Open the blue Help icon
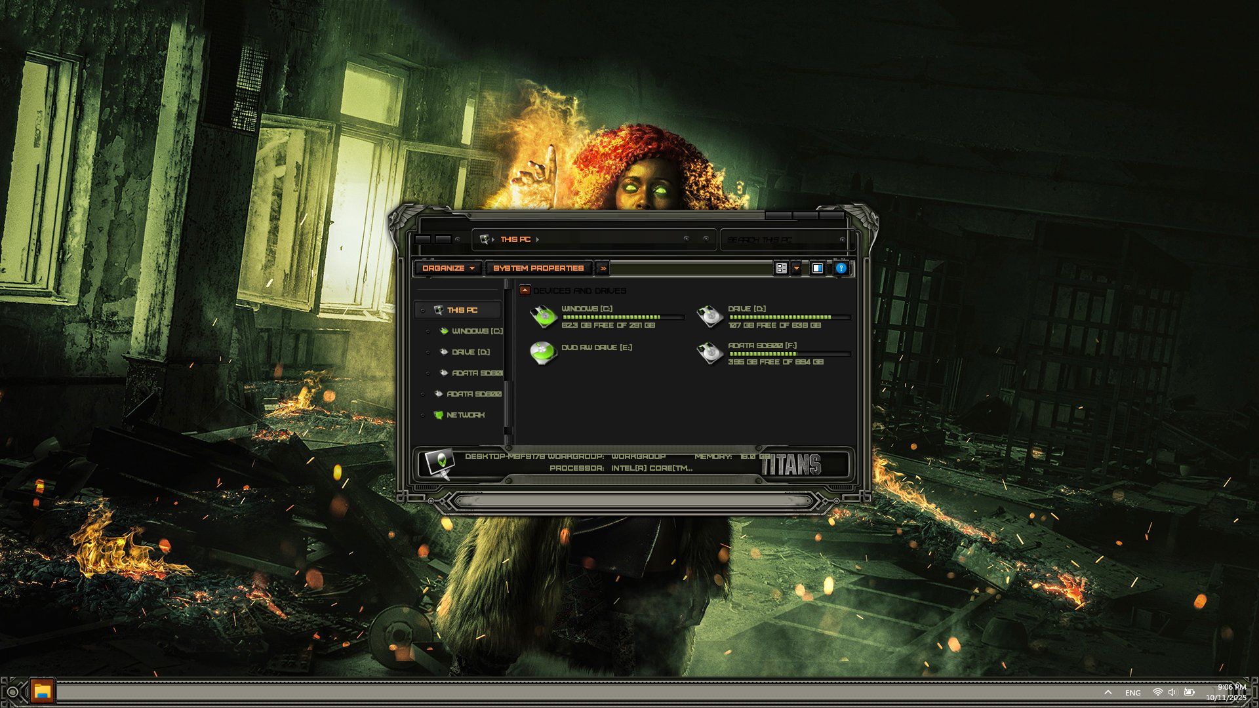This screenshot has height=708, width=1259. [841, 268]
